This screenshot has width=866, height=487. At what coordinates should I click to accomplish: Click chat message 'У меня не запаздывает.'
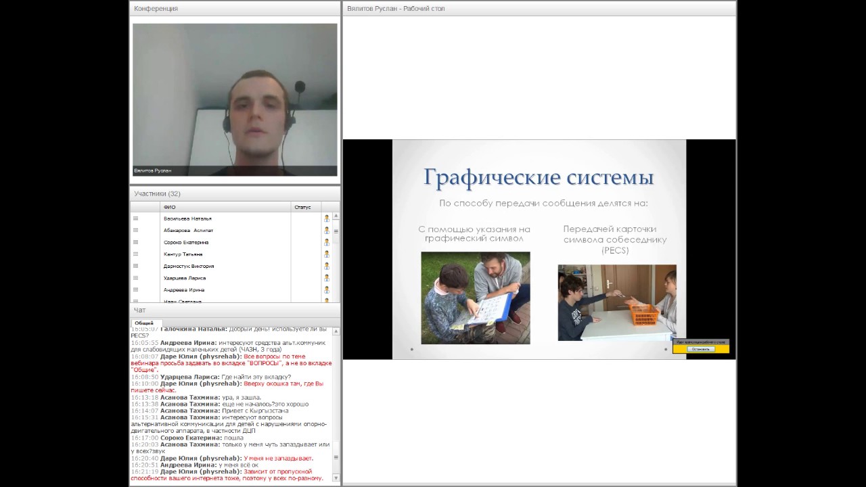coord(278,458)
